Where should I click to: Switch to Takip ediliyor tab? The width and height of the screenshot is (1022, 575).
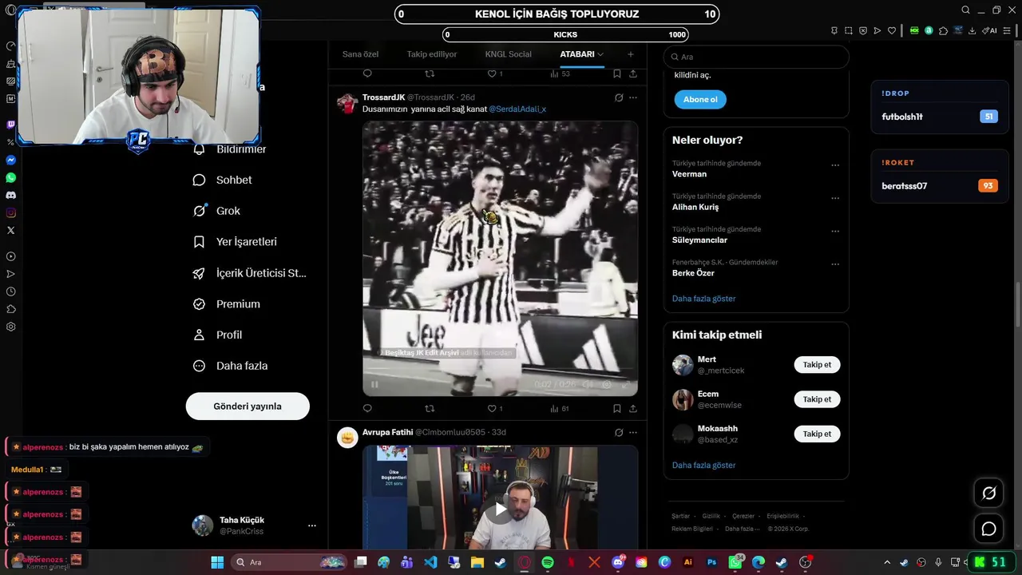click(432, 54)
